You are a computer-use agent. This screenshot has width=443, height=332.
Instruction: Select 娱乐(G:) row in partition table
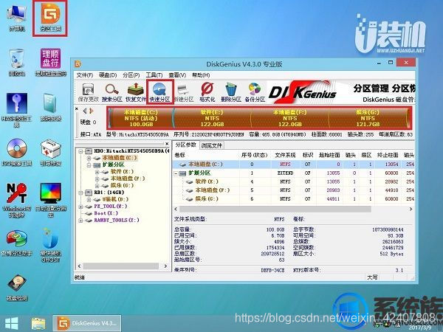click(293, 199)
